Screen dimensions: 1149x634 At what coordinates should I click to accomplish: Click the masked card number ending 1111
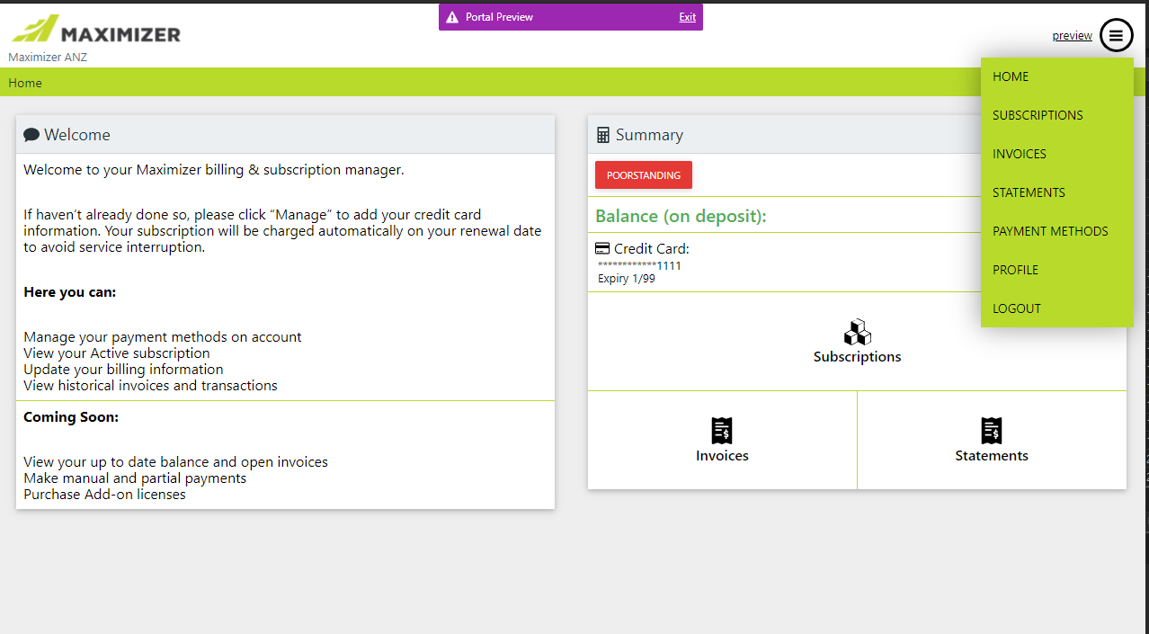(639, 266)
